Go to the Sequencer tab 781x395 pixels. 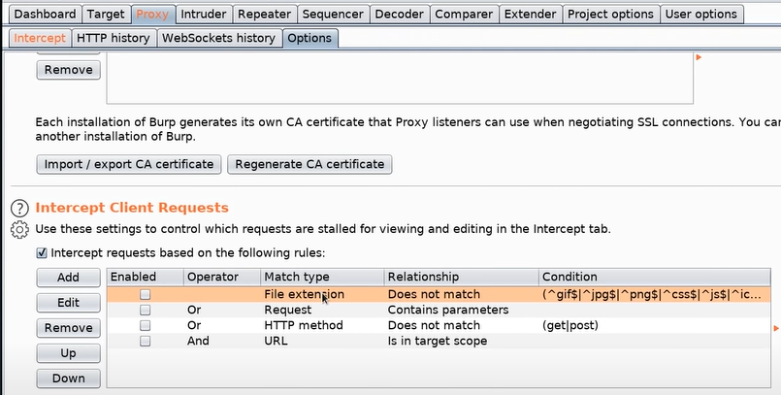click(x=333, y=14)
